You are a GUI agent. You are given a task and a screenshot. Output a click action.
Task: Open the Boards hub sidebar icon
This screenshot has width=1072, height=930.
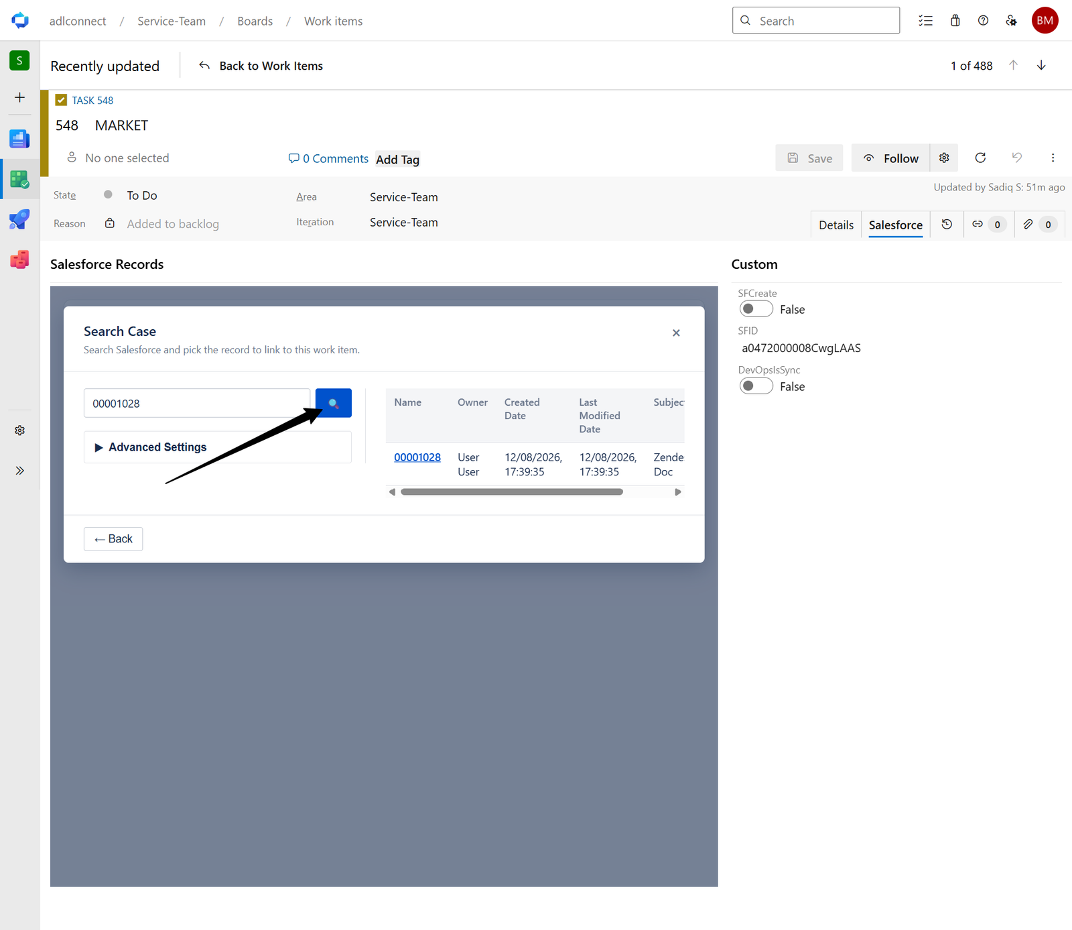[x=19, y=179]
